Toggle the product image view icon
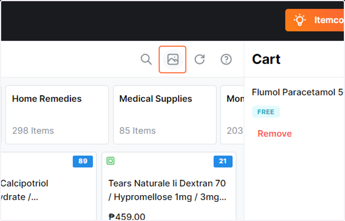The image size is (345, 221). [173, 59]
